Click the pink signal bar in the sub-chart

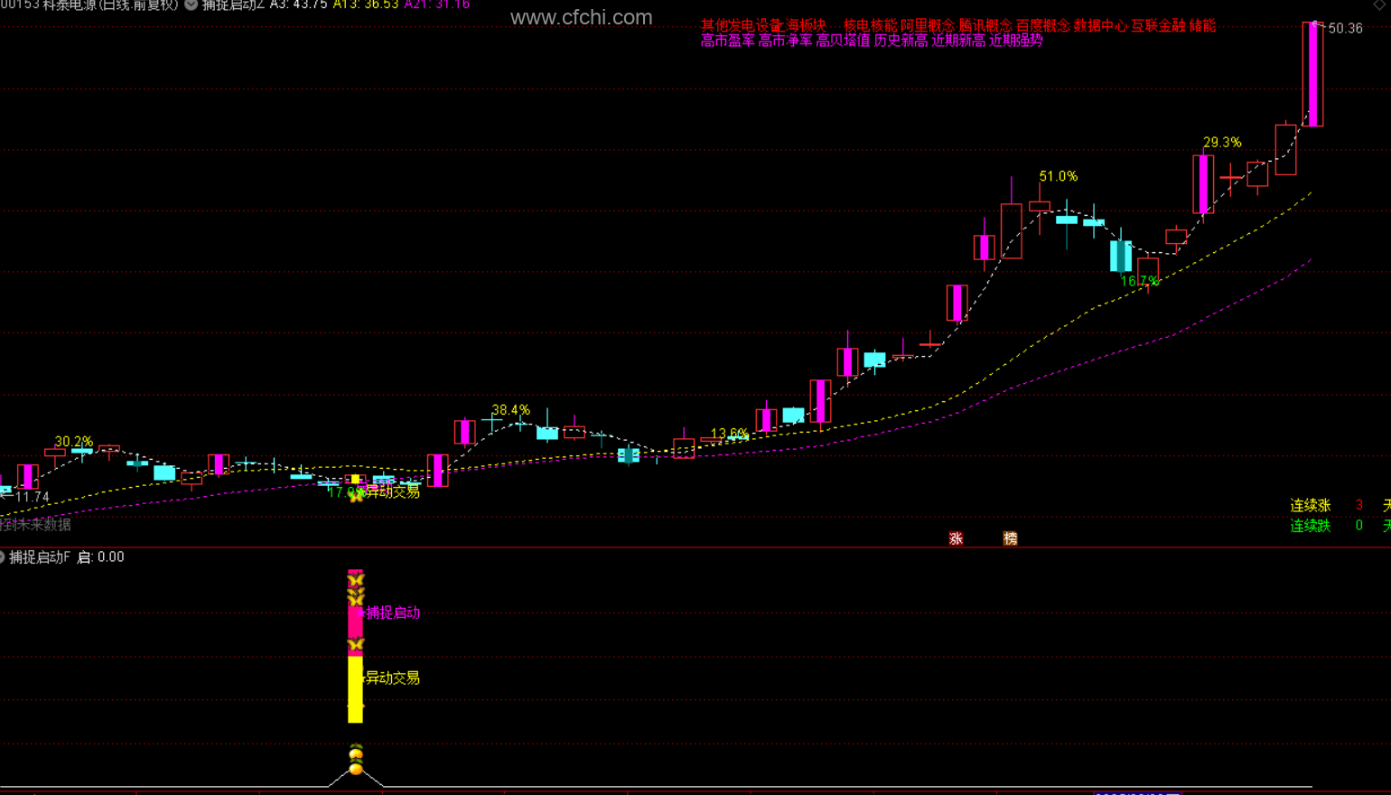tap(356, 613)
